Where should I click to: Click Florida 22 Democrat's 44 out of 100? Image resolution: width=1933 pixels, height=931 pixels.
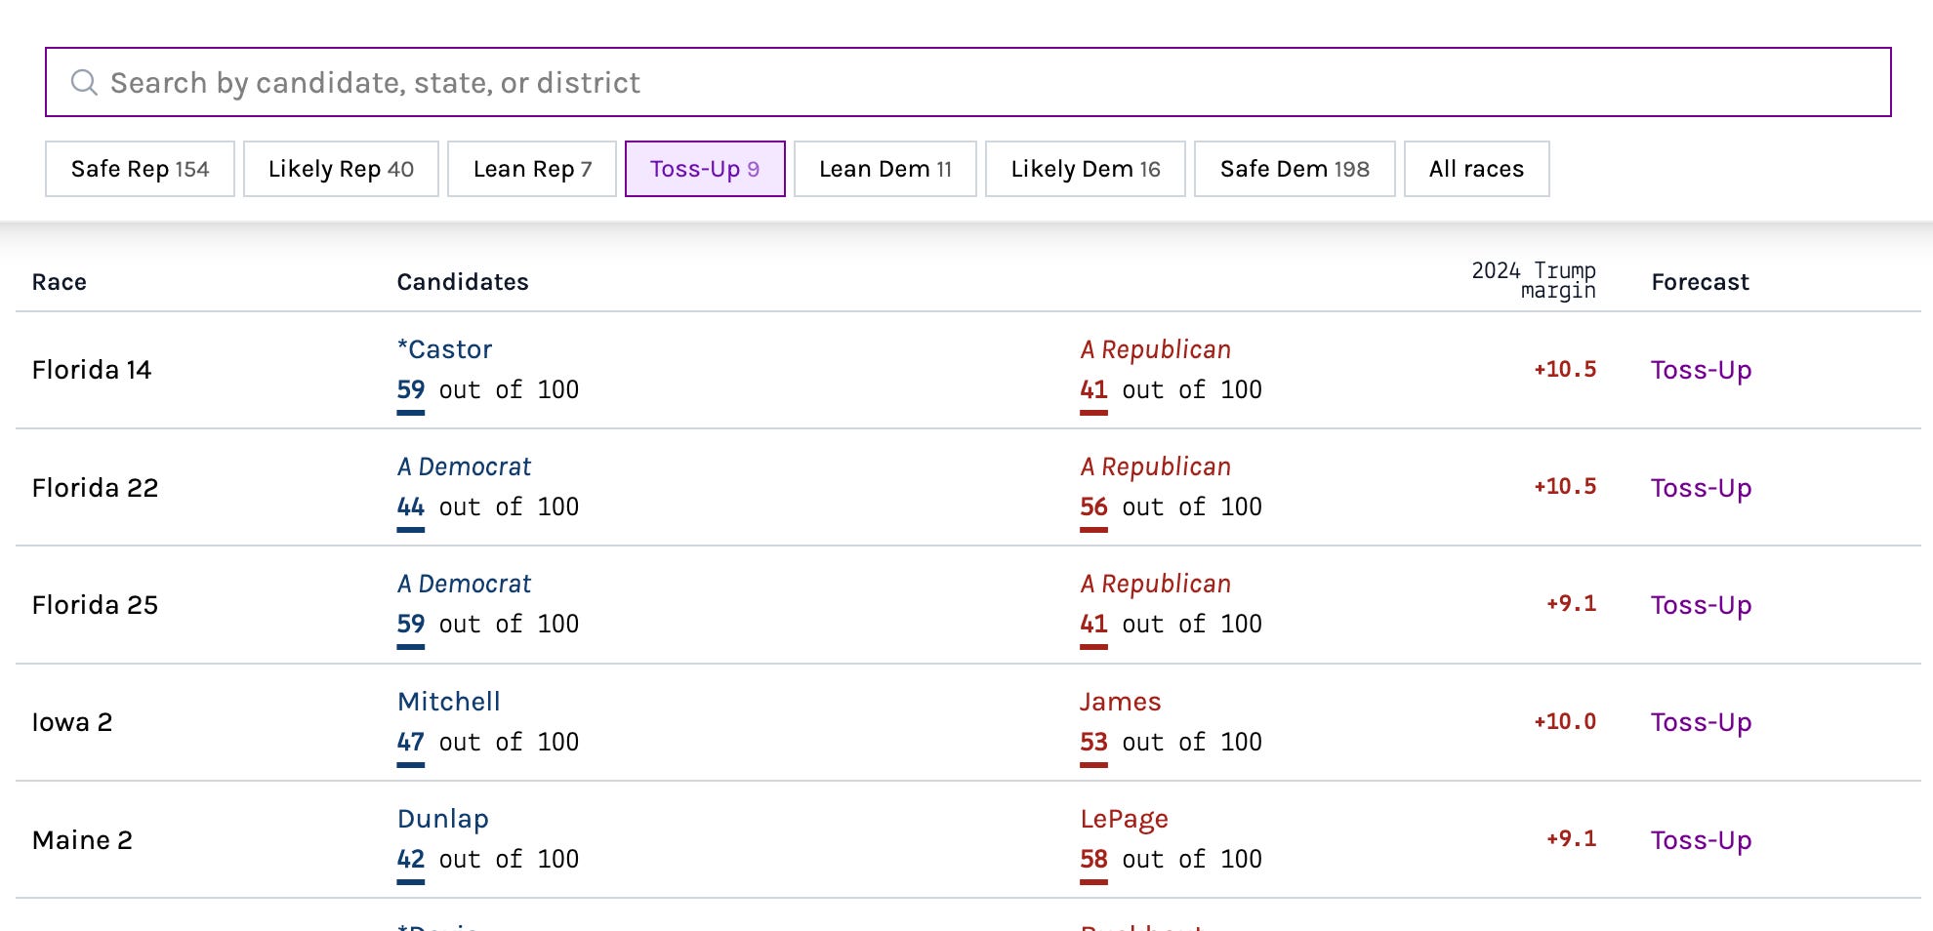click(x=488, y=506)
